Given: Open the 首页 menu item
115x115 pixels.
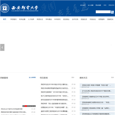Looking at the screenshot, I should [4, 19].
